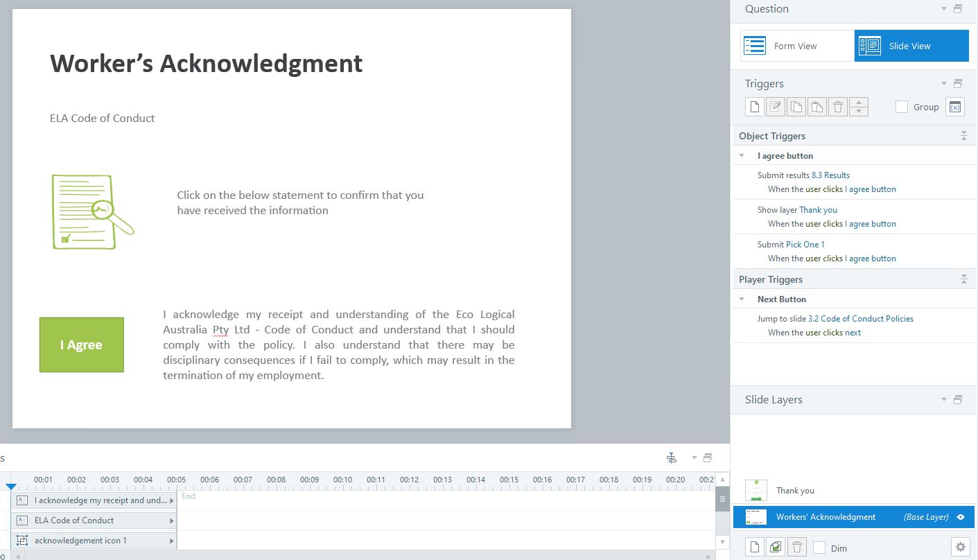
Task: Click timeline horizontal scrollbar right arrow
Action: click(708, 556)
